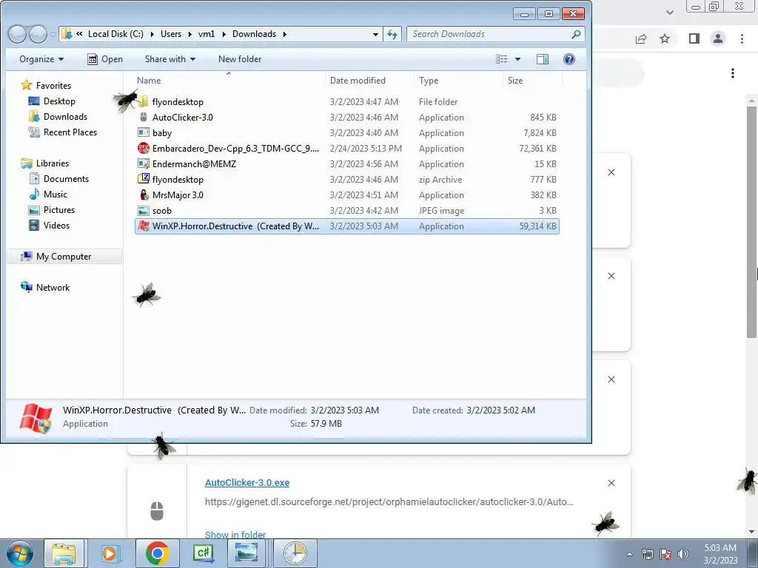Click the search magnifier icon
Screen dimensions: 758x568
[x=576, y=34]
